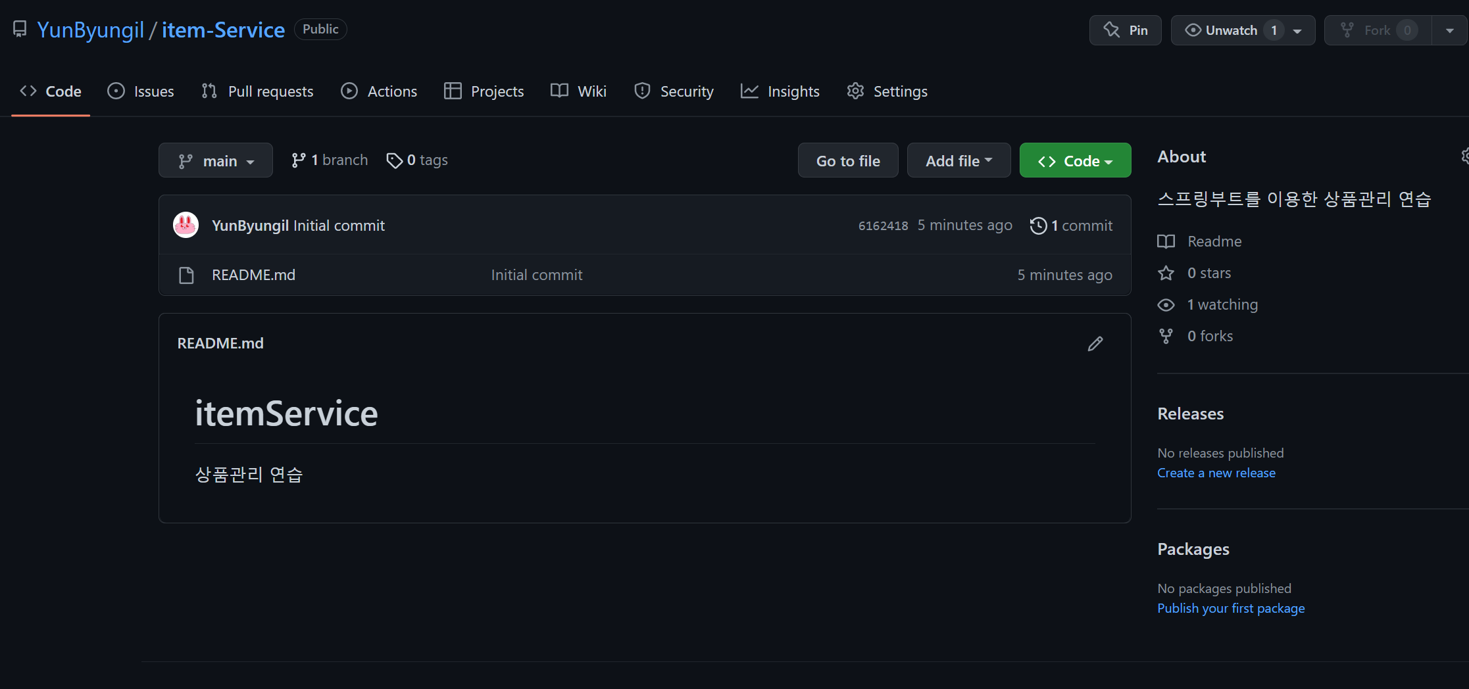
Task: View the 1 commit history link
Action: (x=1071, y=226)
